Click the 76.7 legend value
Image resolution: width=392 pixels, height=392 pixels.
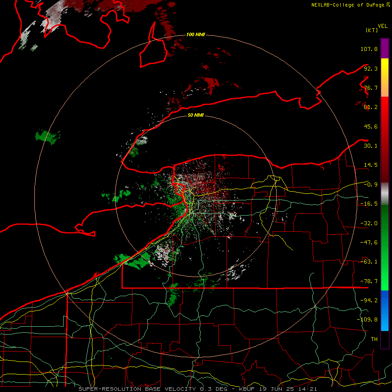[371, 88]
